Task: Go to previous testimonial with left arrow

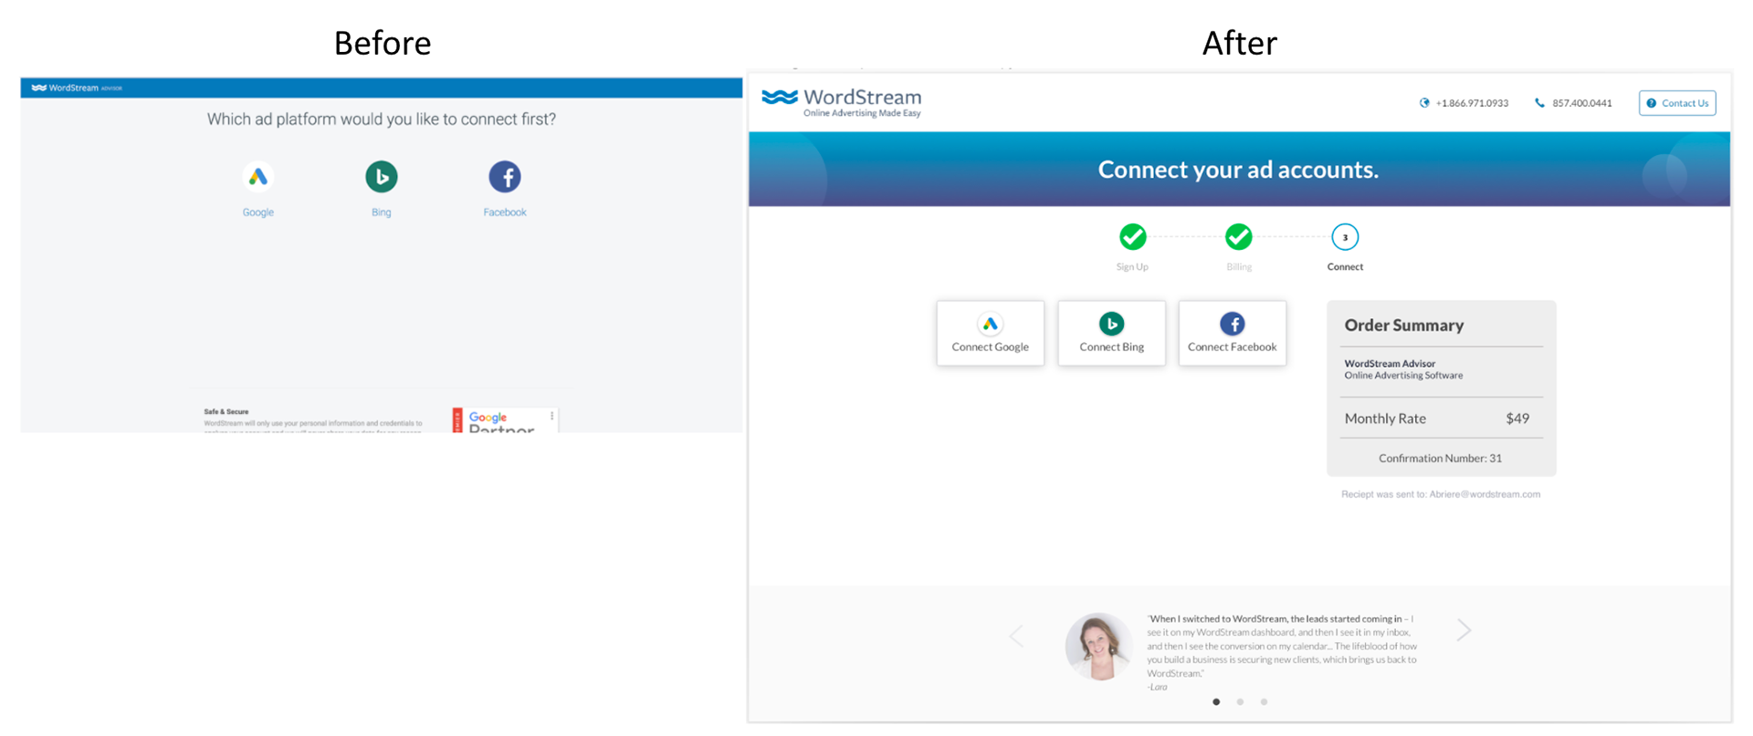Action: pos(1016,636)
